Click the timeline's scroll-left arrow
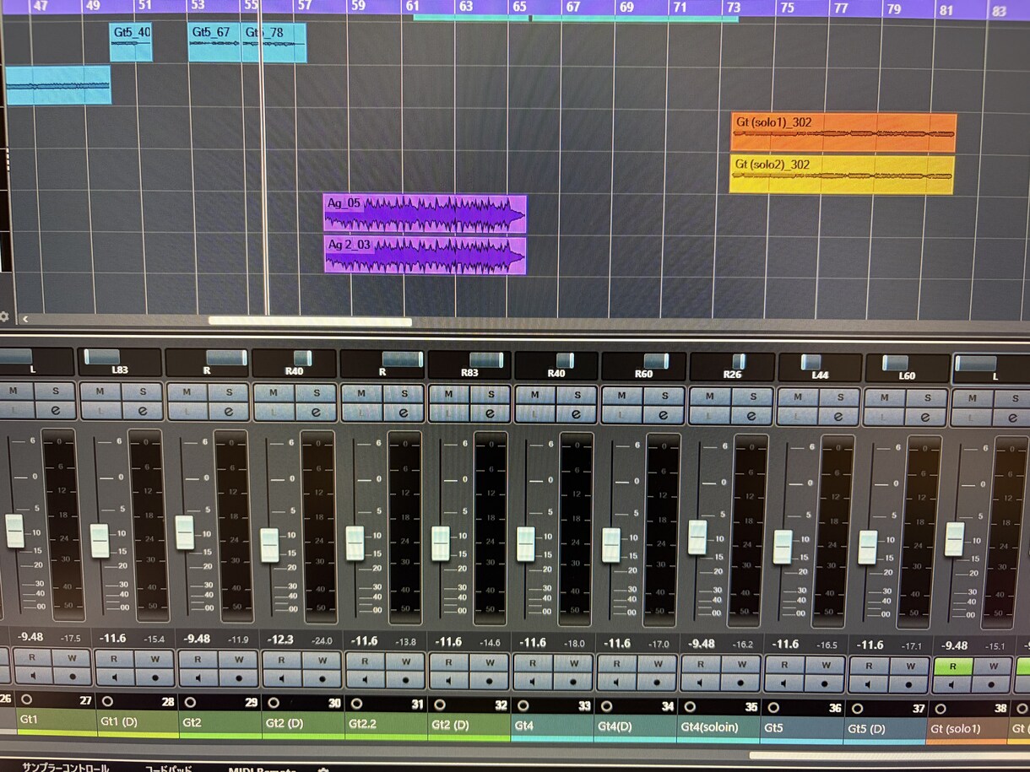 click(x=25, y=319)
